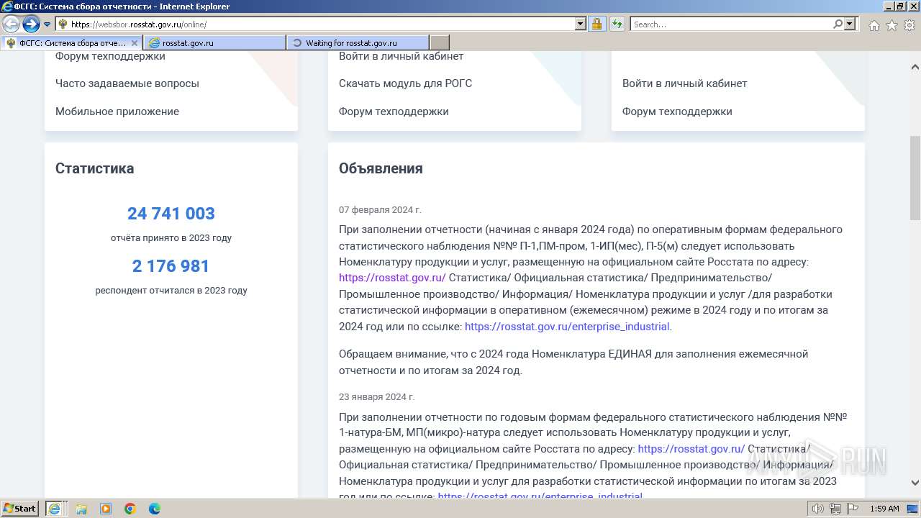Screen dimensions: 921x518
Task: Open the Windows Start button
Action: [x=20, y=509]
